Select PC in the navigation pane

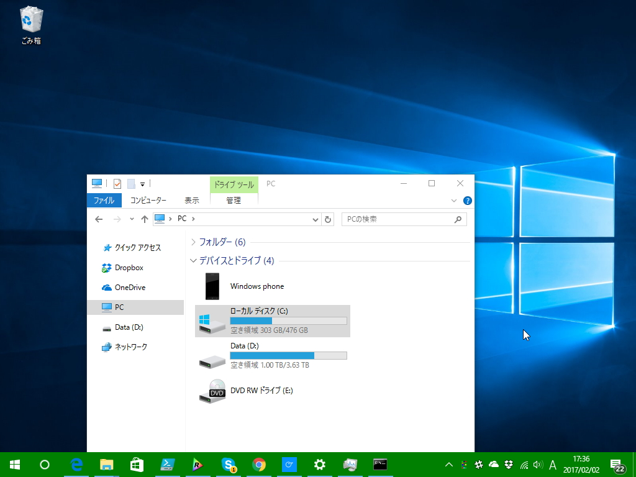point(135,307)
